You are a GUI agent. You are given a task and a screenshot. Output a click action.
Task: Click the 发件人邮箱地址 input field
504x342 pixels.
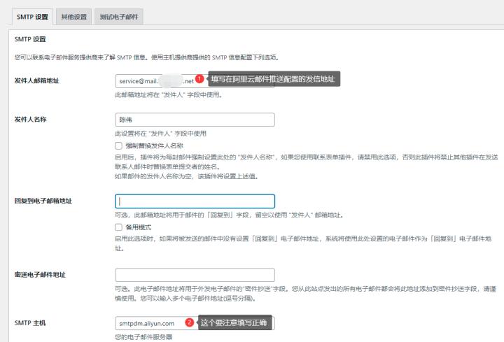tap(195, 81)
